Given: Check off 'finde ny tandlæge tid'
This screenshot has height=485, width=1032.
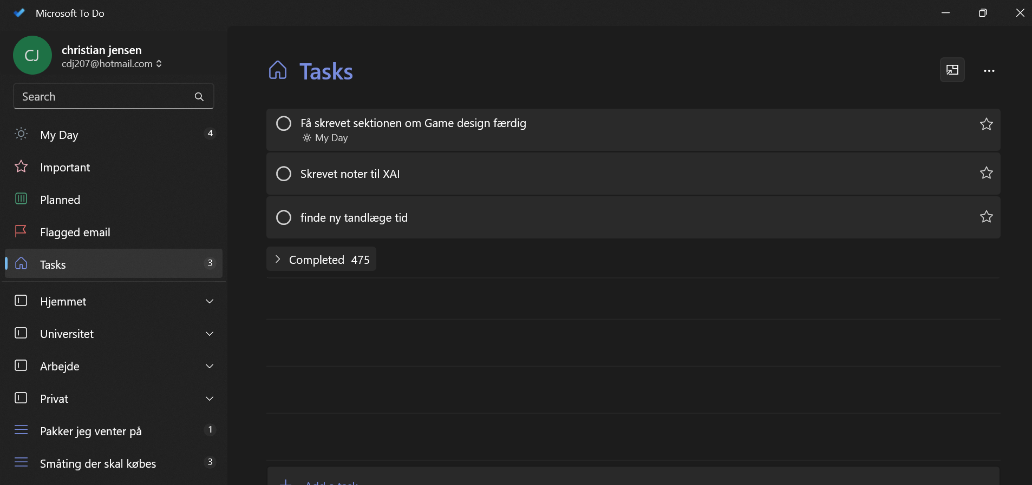Looking at the screenshot, I should click(x=284, y=217).
